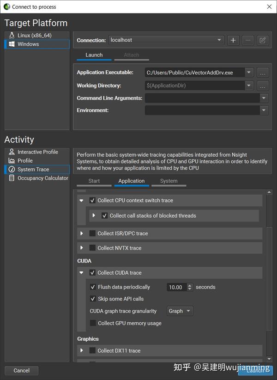
Task: Increase the flush interval with the stepper
Action: pyautogui.click(x=190, y=285)
